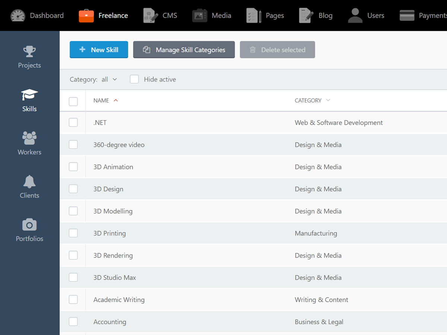Screen dimensions: 447x335
Task: Open the Pages menu label
Action: (x=275, y=16)
